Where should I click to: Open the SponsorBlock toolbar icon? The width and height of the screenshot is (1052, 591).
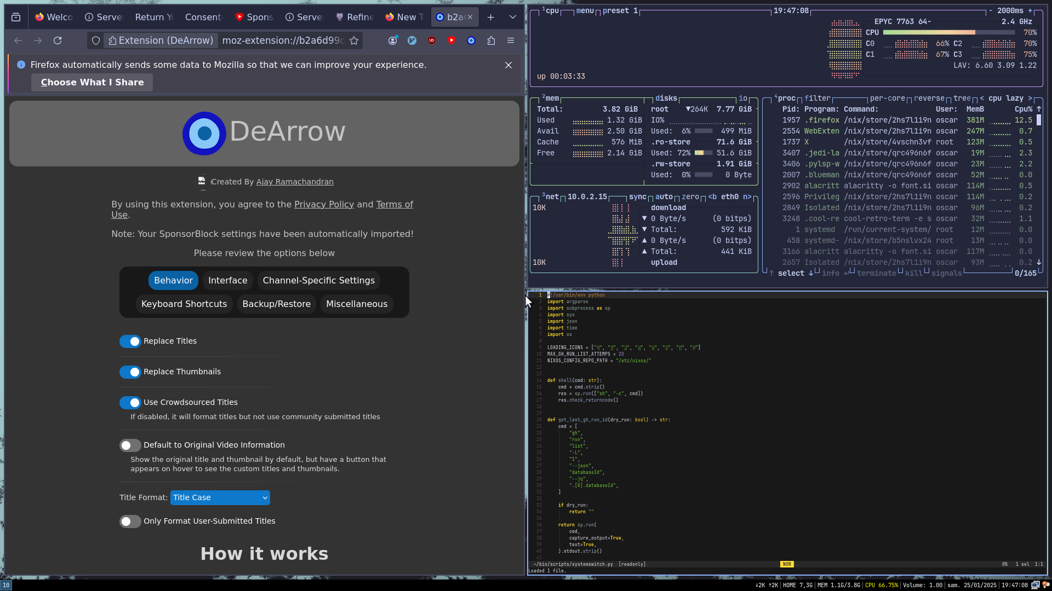click(x=451, y=40)
